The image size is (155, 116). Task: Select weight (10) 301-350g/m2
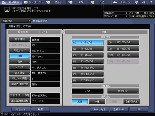coord(123,55)
